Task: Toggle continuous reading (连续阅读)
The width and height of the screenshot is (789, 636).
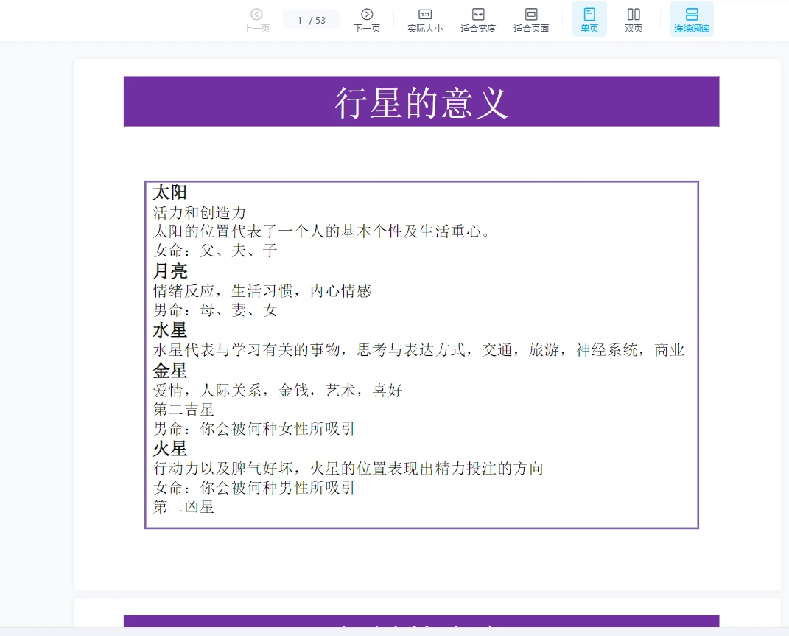Action: coord(691,20)
